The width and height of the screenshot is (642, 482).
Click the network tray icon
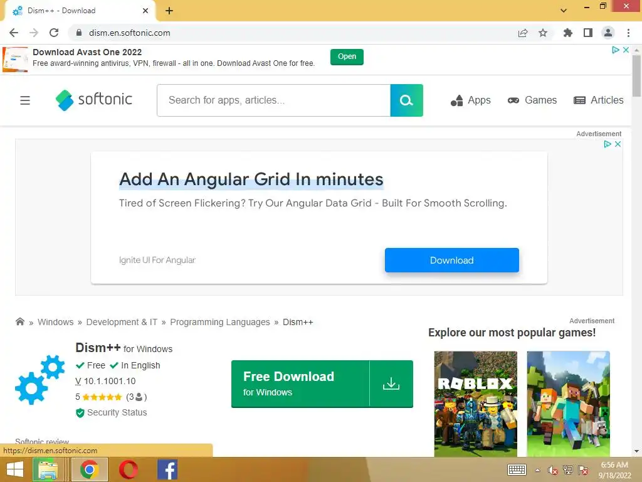point(568,470)
